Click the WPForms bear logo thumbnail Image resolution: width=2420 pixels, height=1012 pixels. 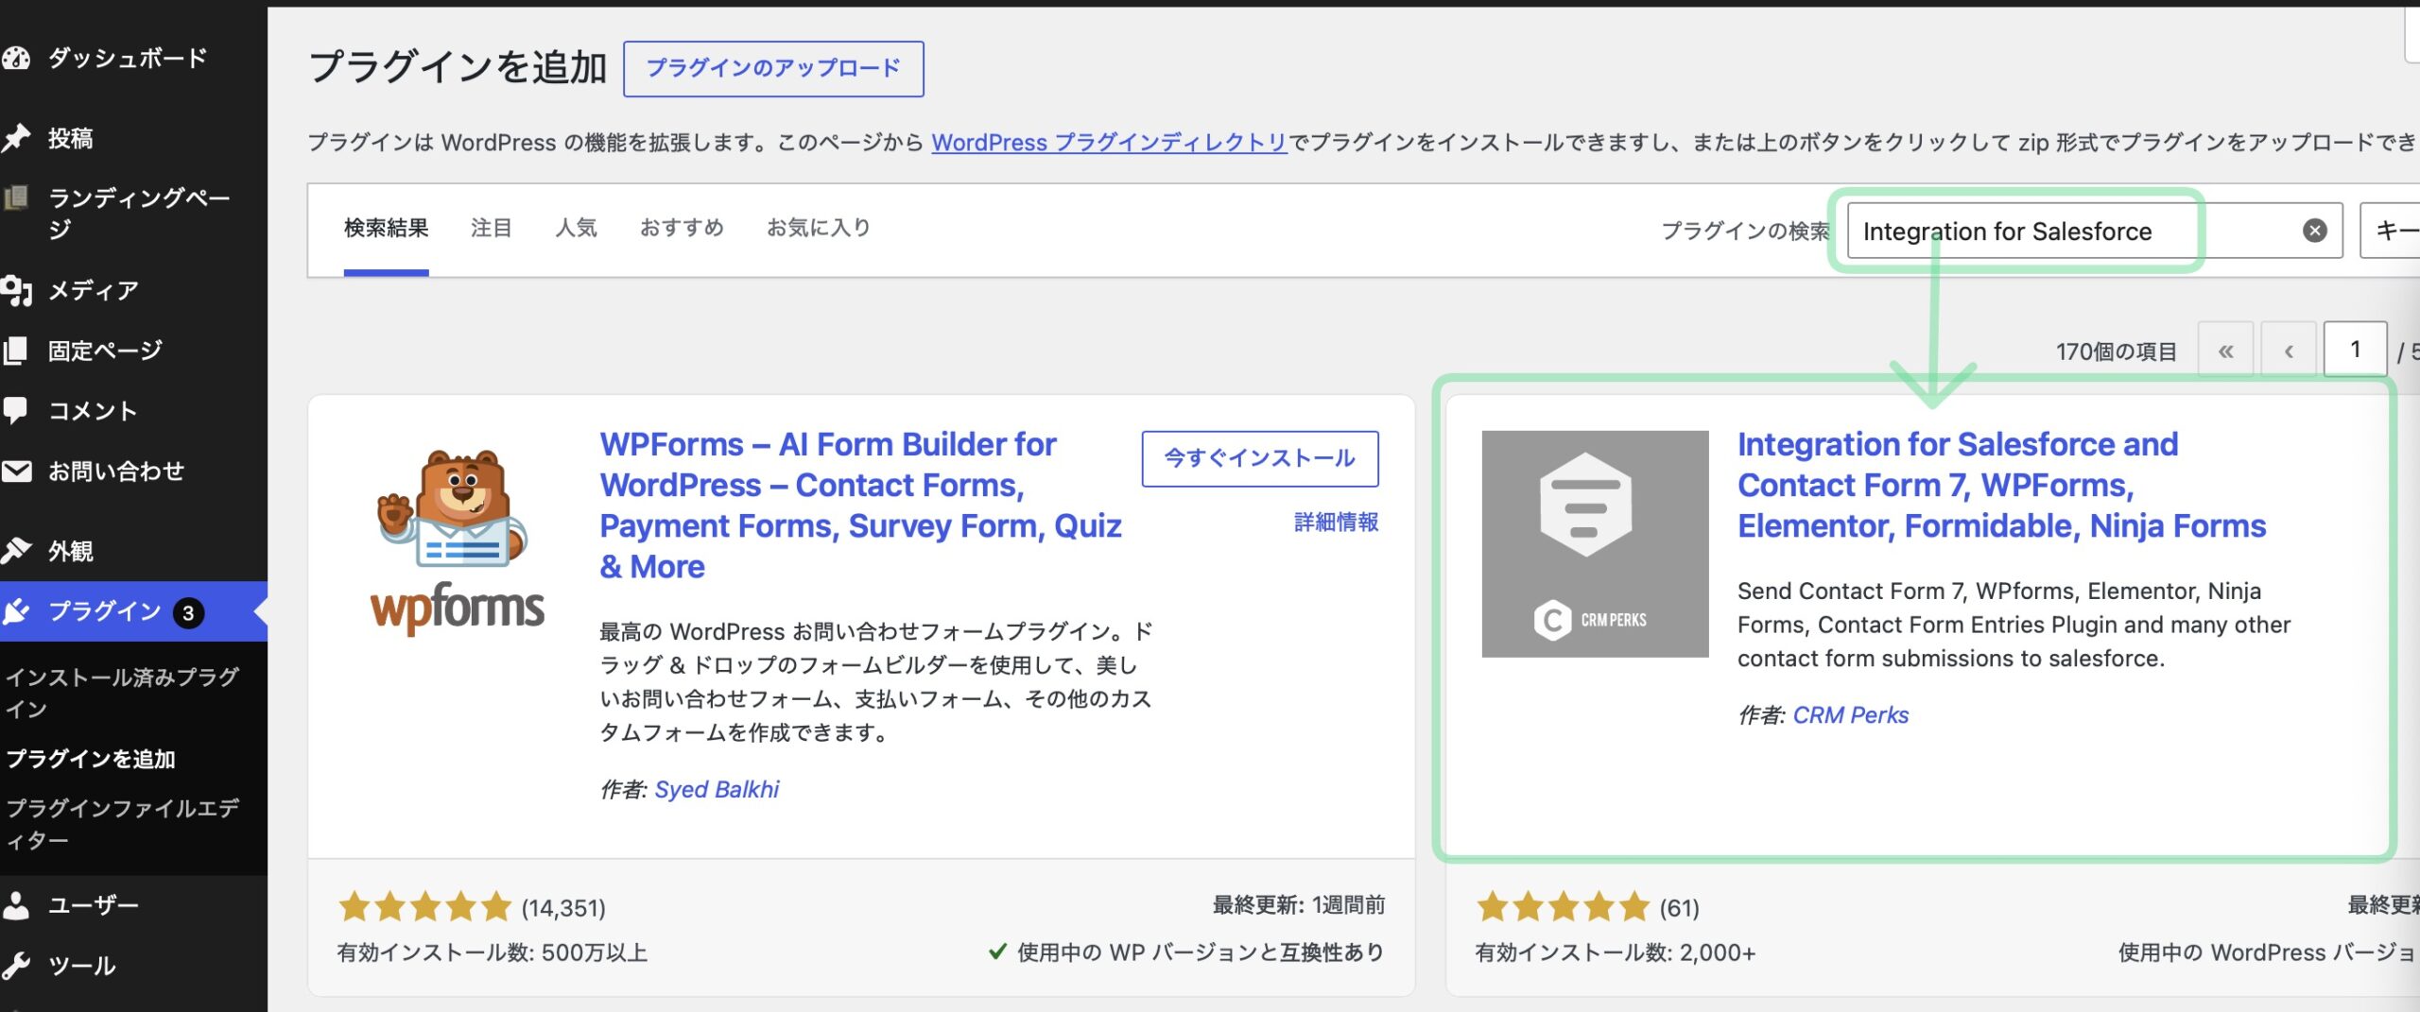tap(458, 542)
